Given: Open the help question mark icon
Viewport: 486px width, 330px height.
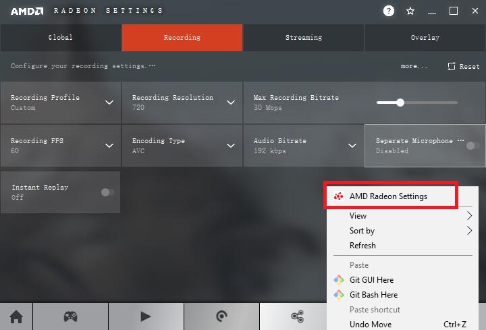Looking at the screenshot, I should 389,11.
